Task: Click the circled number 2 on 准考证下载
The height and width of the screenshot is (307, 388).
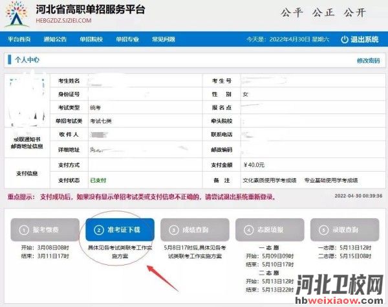Action: click(x=100, y=229)
